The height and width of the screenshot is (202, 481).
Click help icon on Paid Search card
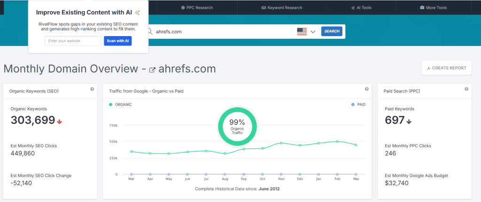[x=466, y=89]
